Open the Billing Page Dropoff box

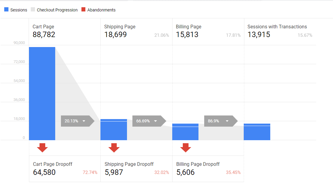tap(208, 169)
